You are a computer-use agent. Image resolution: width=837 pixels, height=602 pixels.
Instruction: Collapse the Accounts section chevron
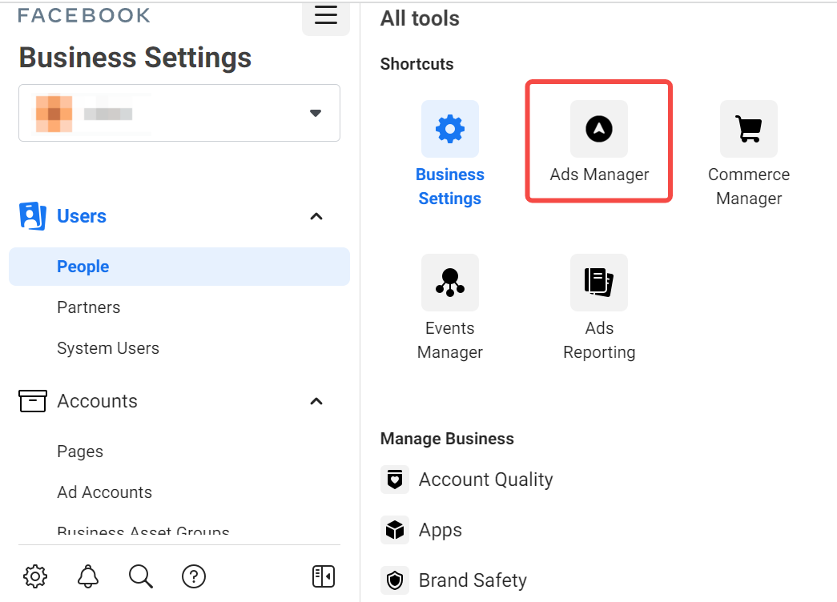point(316,401)
